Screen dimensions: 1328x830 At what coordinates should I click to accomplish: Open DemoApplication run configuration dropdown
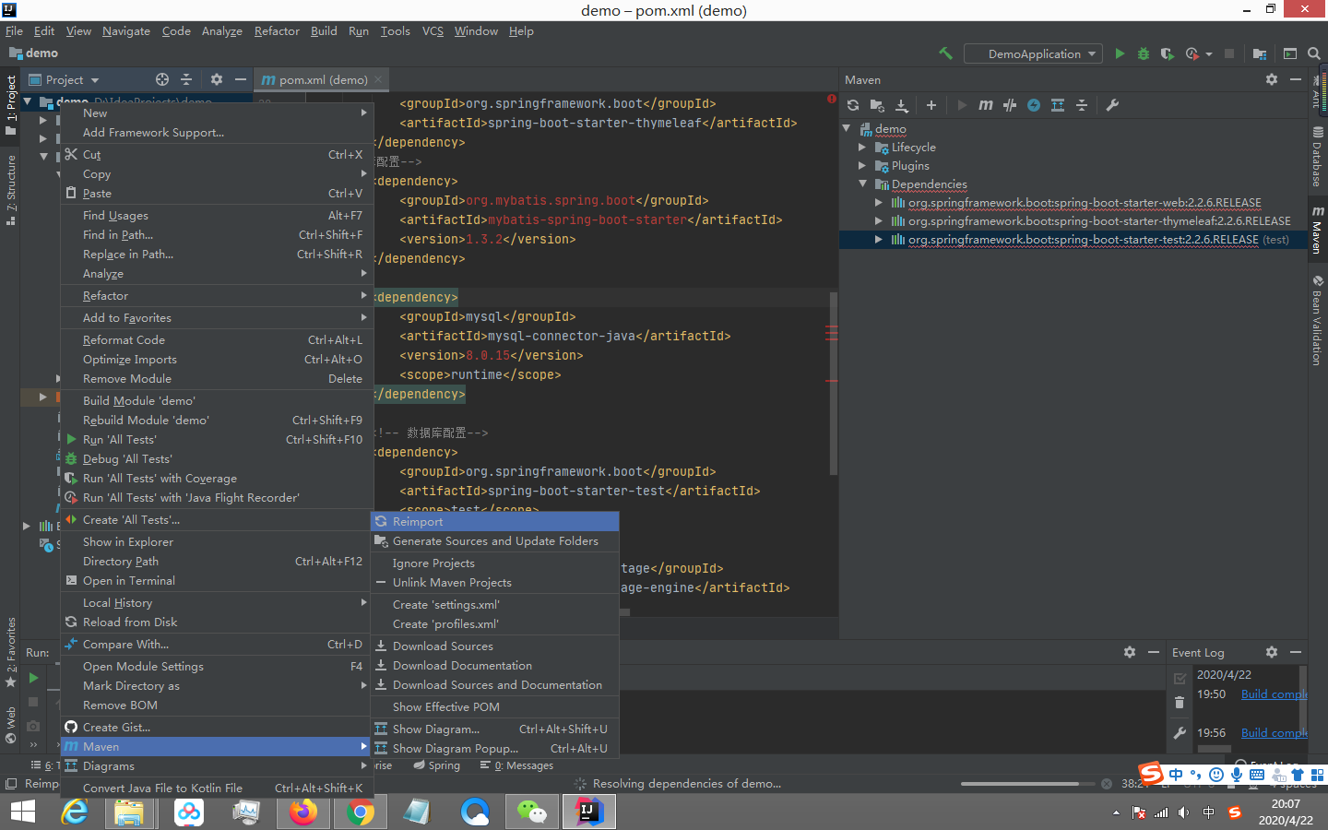pyautogui.click(x=1034, y=53)
